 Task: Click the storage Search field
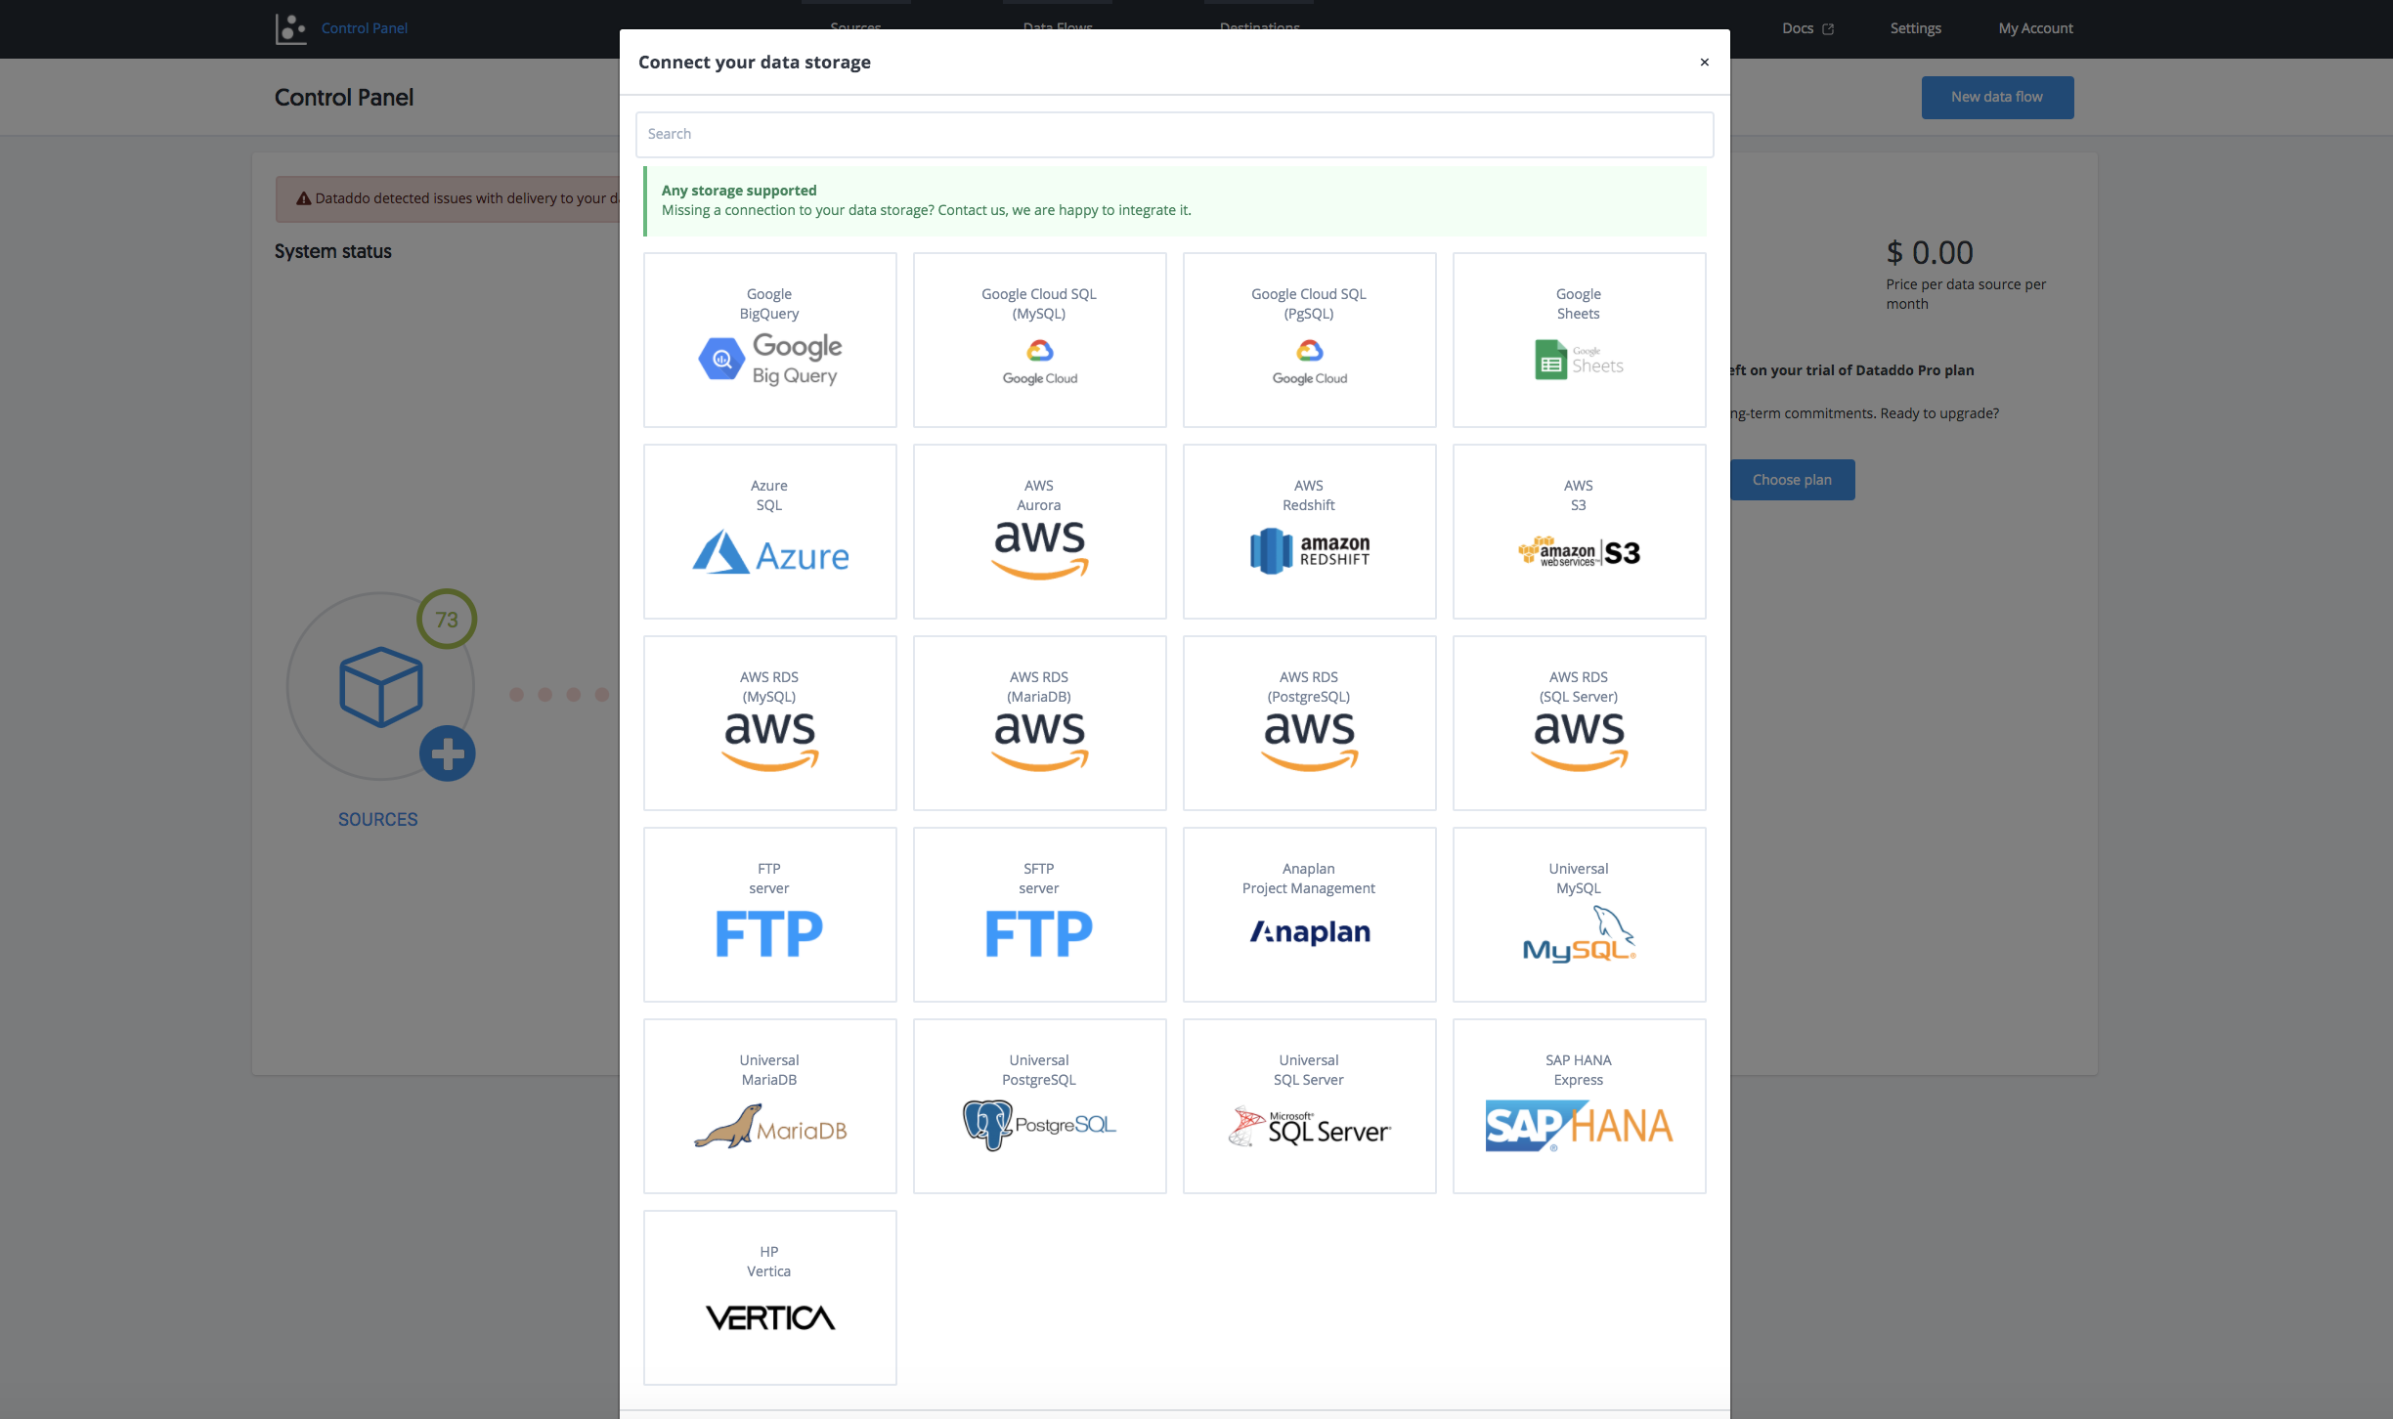[x=1174, y=134]
